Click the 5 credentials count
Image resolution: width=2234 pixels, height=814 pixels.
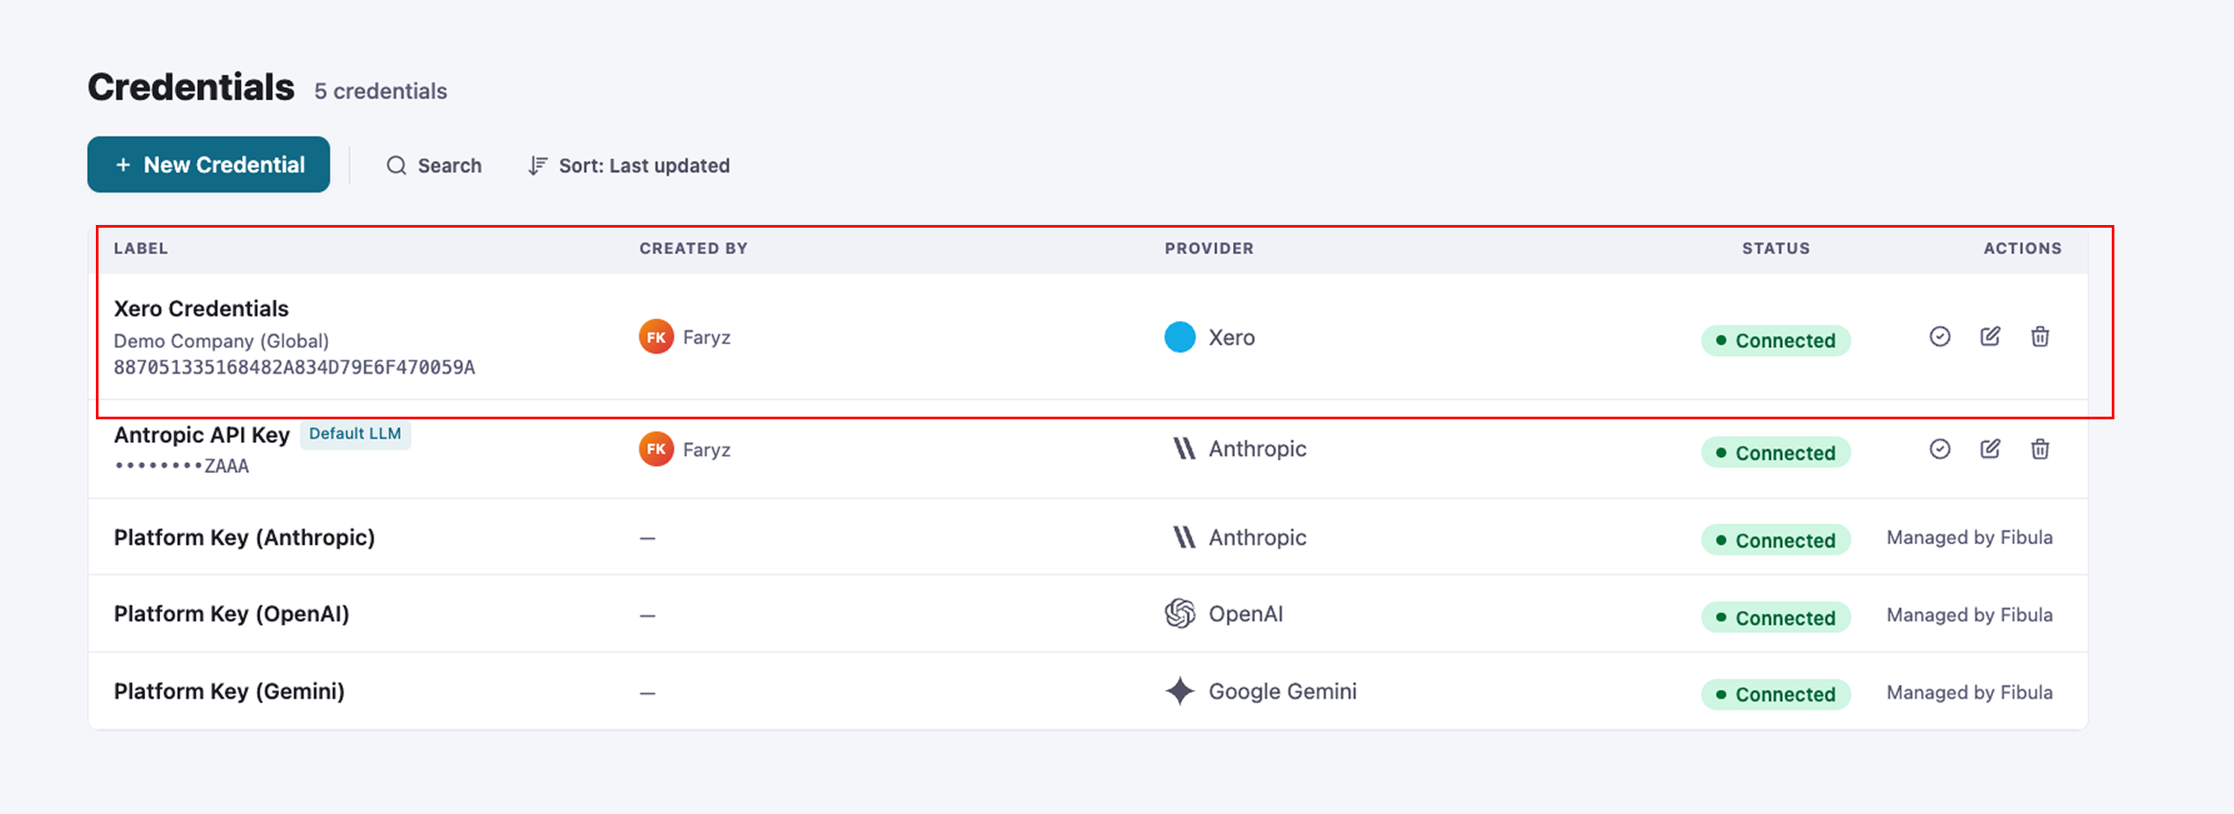(x=381, y=91)
